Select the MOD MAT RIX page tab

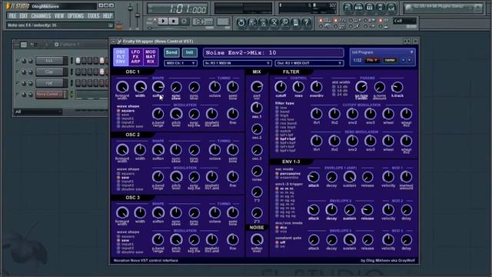click(151, 57)
